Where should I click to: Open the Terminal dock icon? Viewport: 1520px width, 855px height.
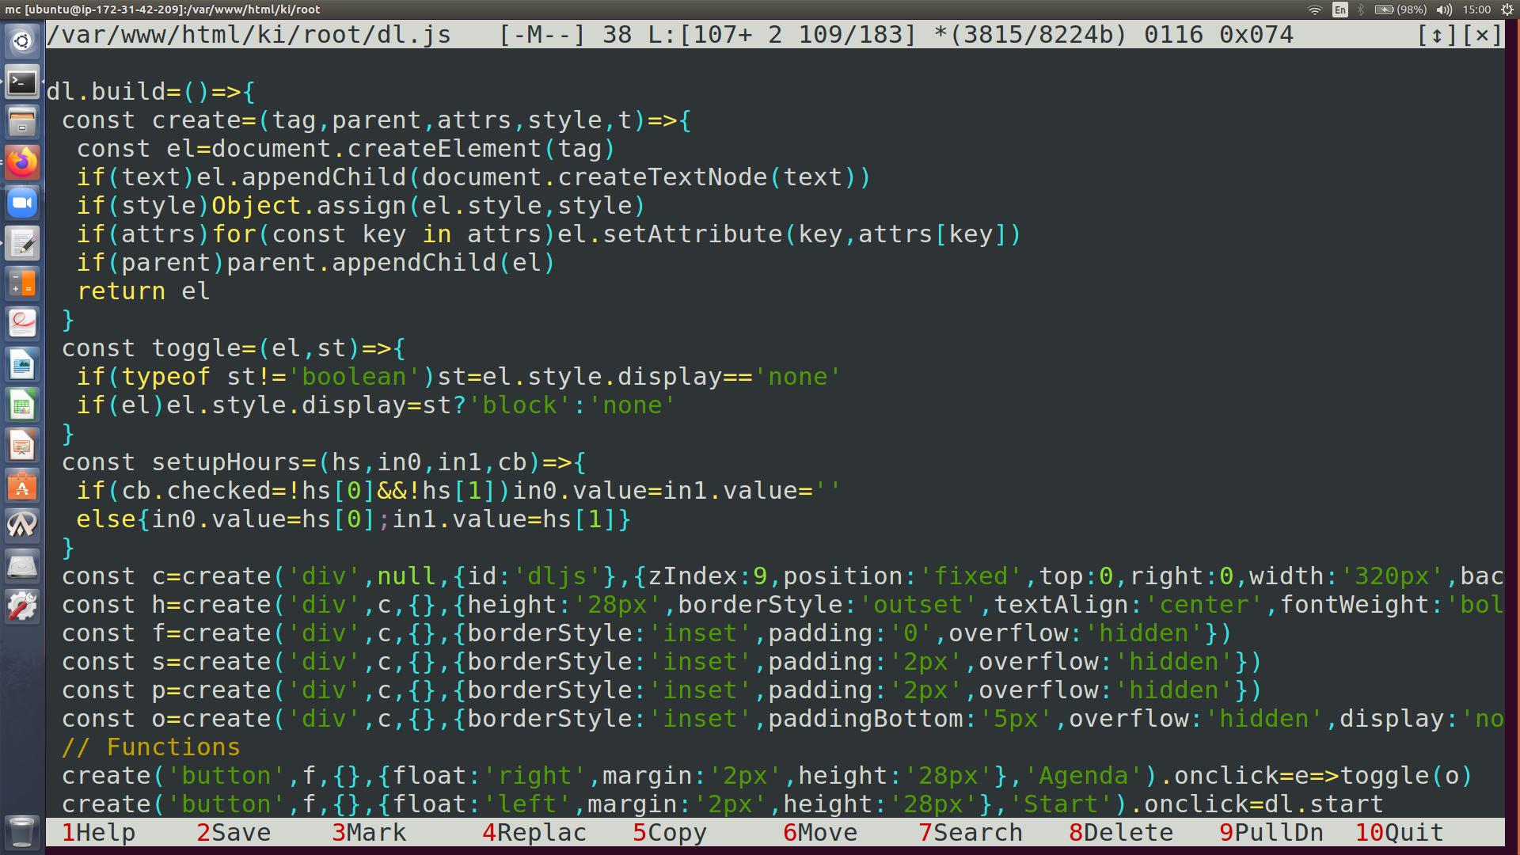point(22,82)
